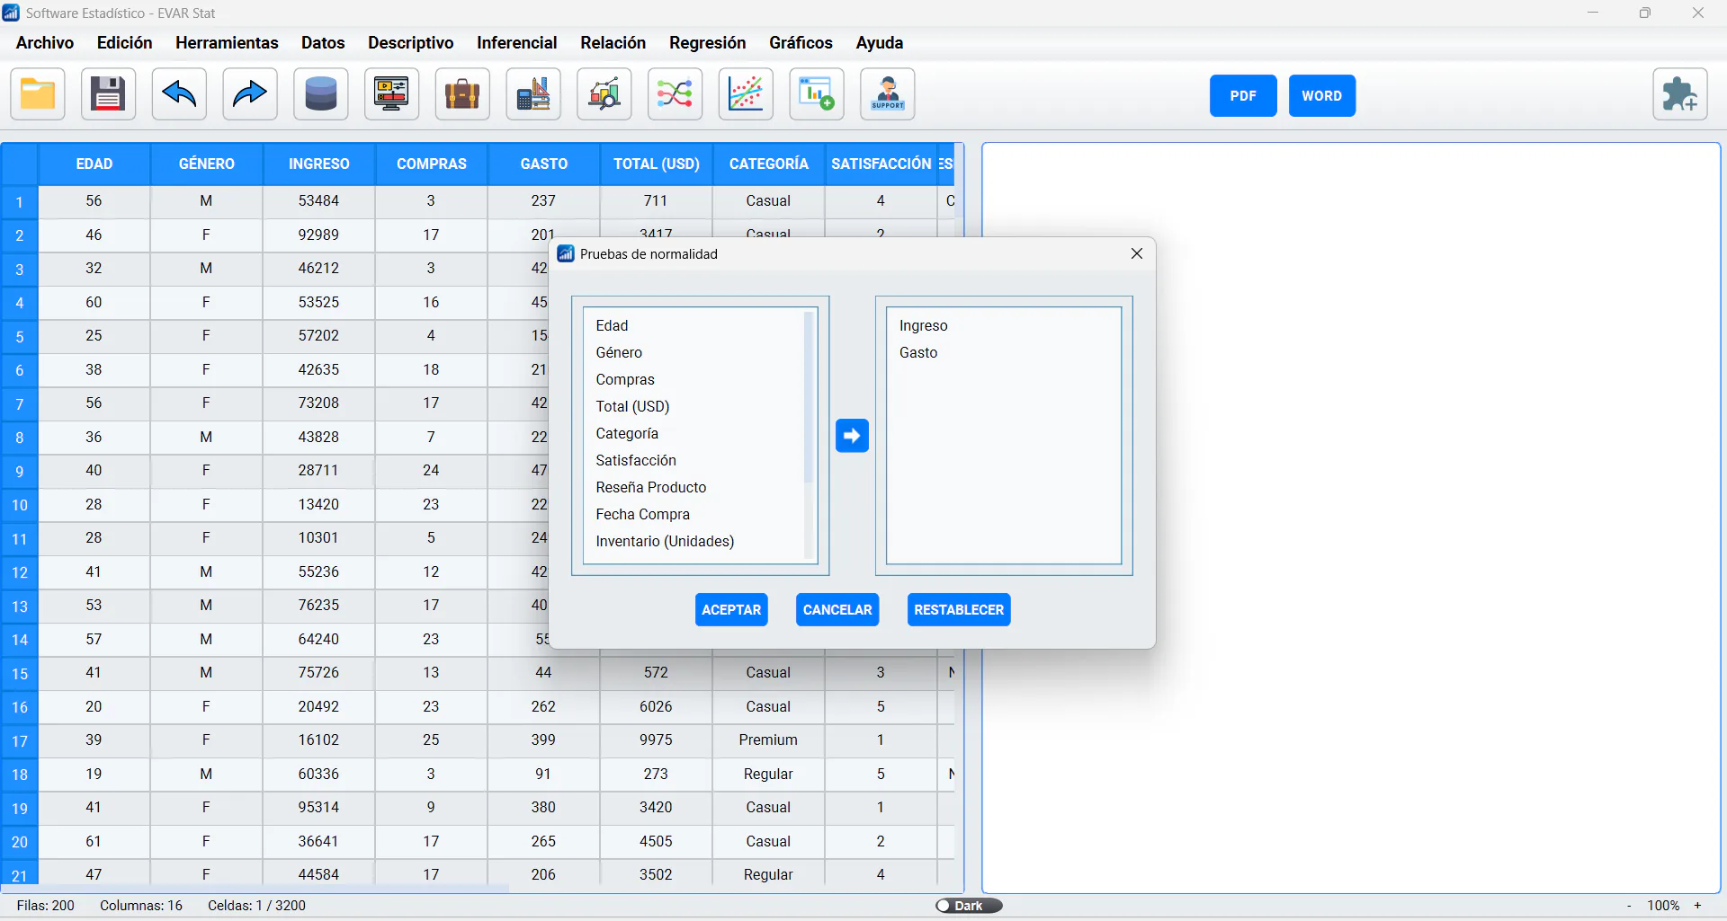Redo with the right curved arrow icon

pos(249,94)
